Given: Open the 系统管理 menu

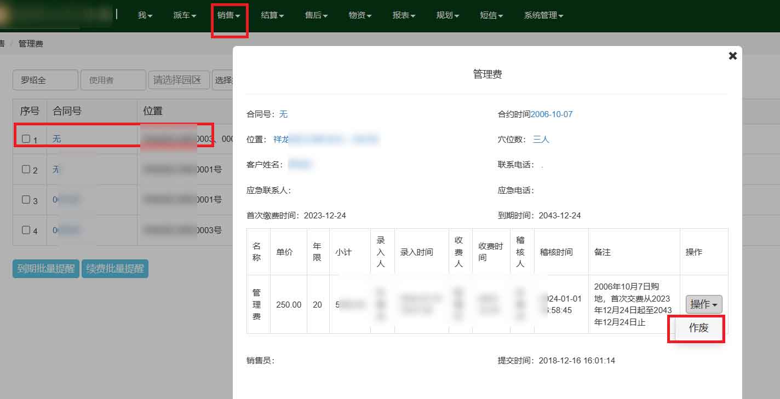Looking at the screenshot, I should pyautogui.click(x=542, y=15).
